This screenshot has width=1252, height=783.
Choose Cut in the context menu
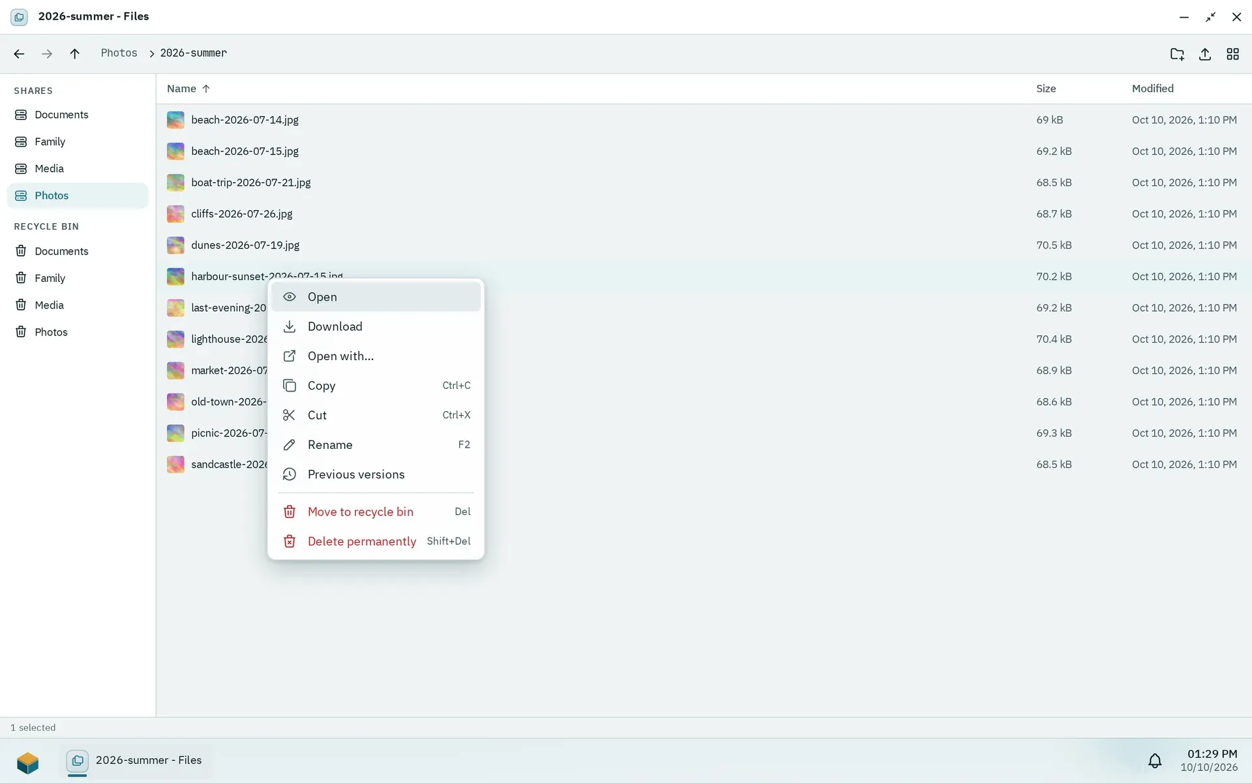click(376, 415)
